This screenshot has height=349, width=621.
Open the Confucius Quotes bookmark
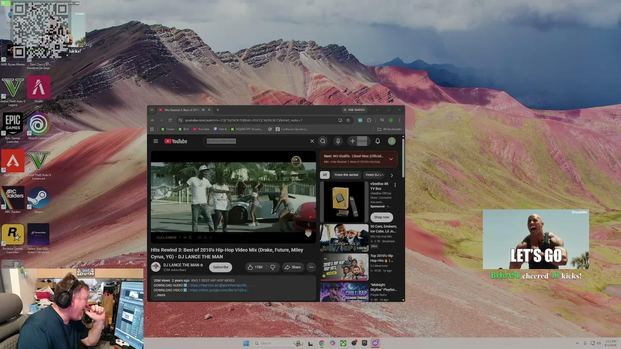click(292, 129)
